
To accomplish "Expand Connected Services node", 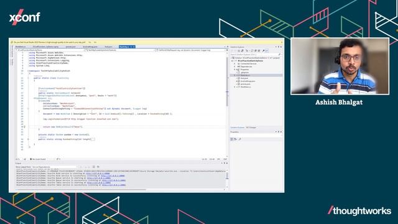I will point(235,63).
